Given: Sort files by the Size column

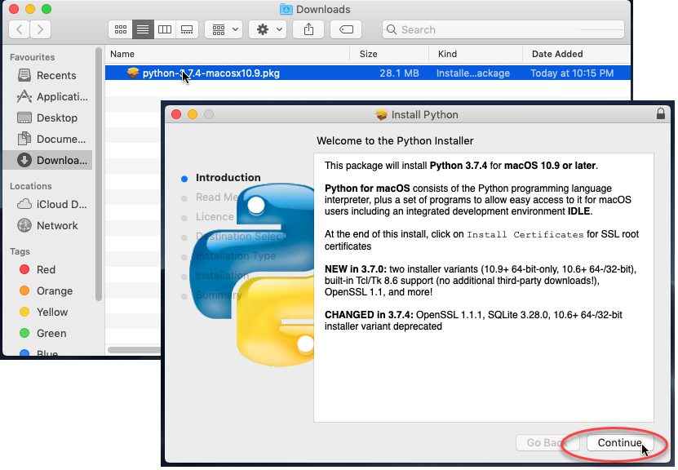Looking at the screenshot, I should tap(389, 54).
